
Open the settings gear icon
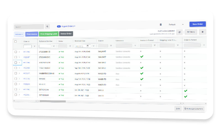pos(202,32)
